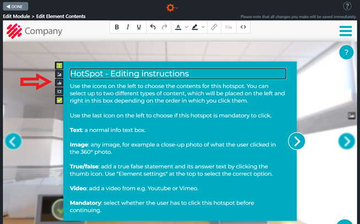Select the Text content type icon
The image size is (360, 224).
click(x=59, y=65)
